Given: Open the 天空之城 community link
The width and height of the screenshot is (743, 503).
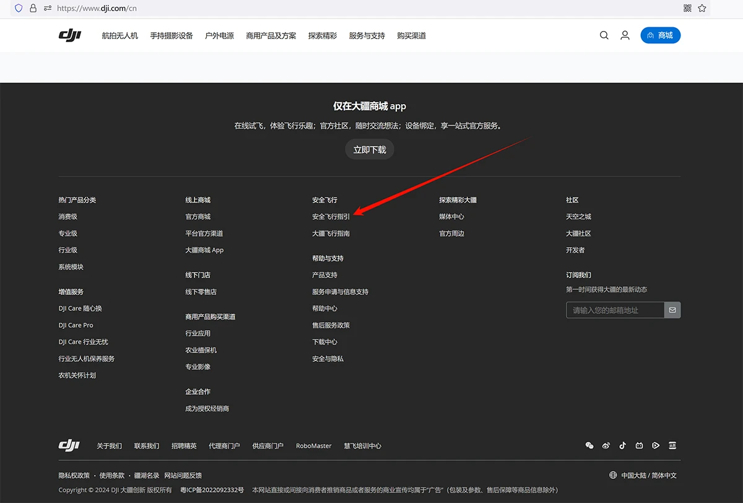Looking at the screenshot, I should click(x=579, y=217).
